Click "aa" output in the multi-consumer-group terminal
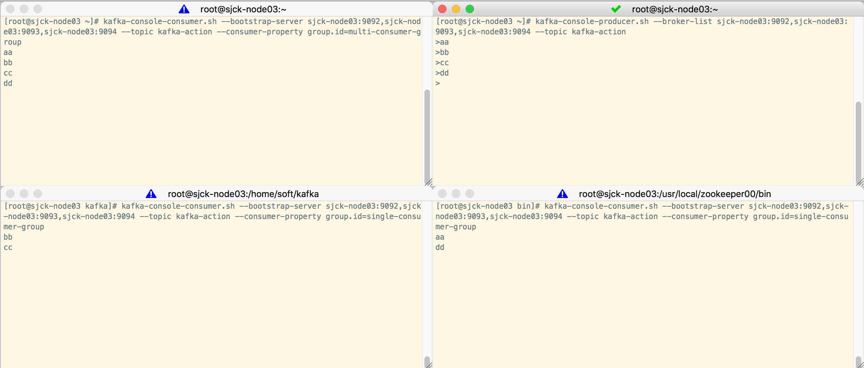This screenshot has width=864, height=368. [8, 53]
